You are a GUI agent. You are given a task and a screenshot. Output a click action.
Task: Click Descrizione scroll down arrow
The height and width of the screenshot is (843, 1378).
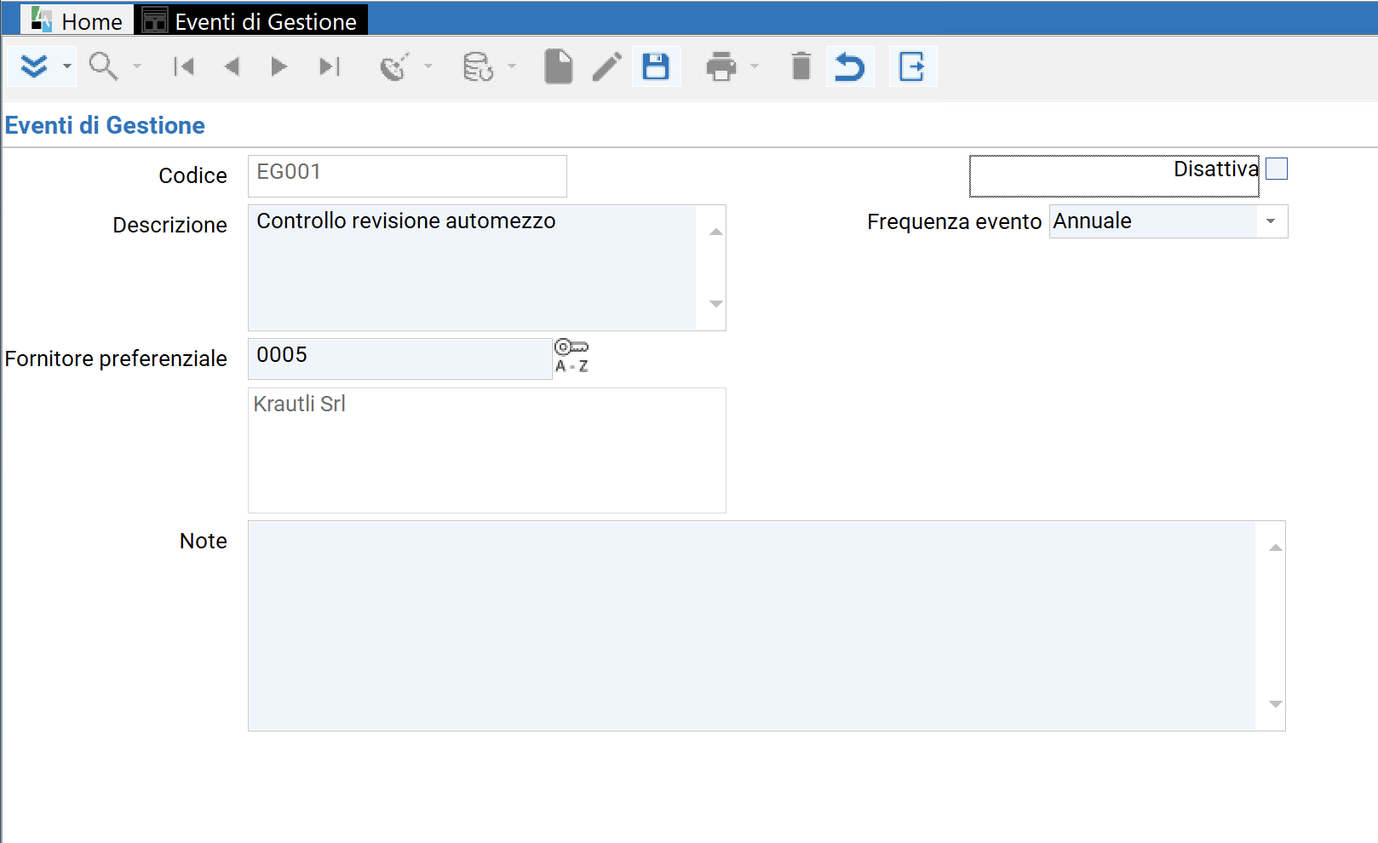click(716, 304)
